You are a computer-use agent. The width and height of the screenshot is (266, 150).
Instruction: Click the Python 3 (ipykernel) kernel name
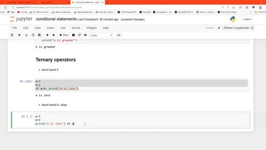click(236, 28)
